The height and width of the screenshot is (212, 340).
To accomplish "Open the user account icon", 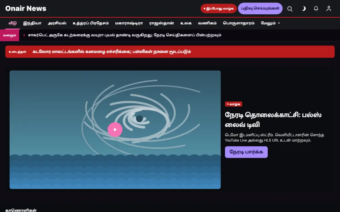I will (329, 9).
